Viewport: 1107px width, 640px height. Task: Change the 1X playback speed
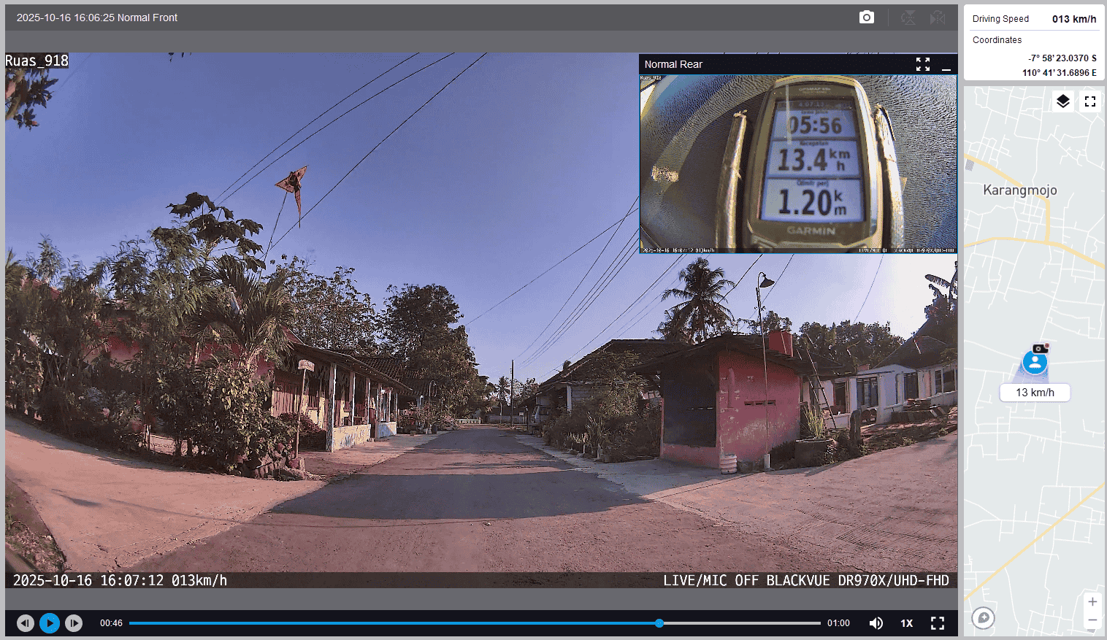[906, 623]
